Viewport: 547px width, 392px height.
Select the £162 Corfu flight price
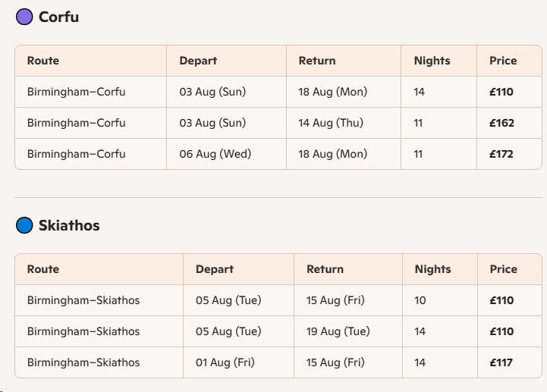point(501,123)
